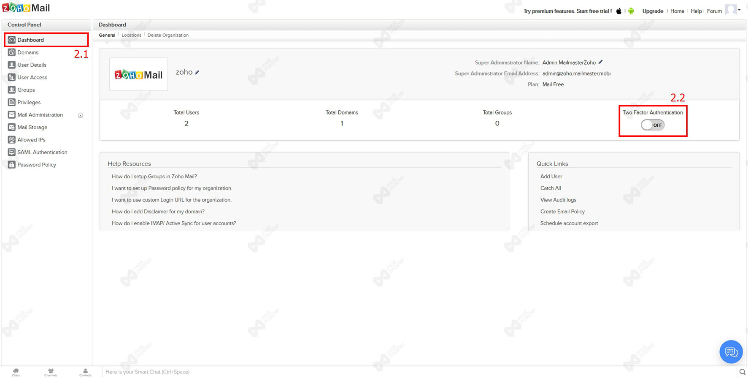Click the Android app download icon

click(x=631, y=11)
